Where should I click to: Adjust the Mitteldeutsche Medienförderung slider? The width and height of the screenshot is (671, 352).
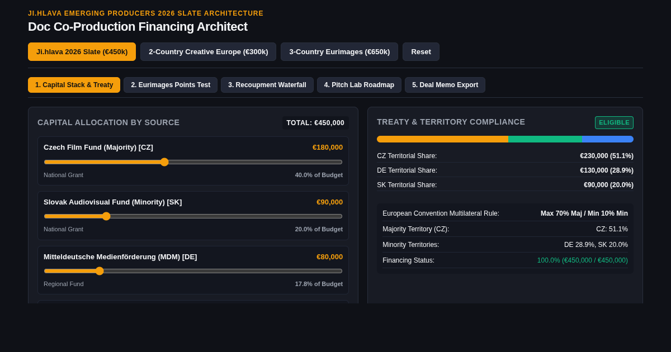tap(193, 271)
